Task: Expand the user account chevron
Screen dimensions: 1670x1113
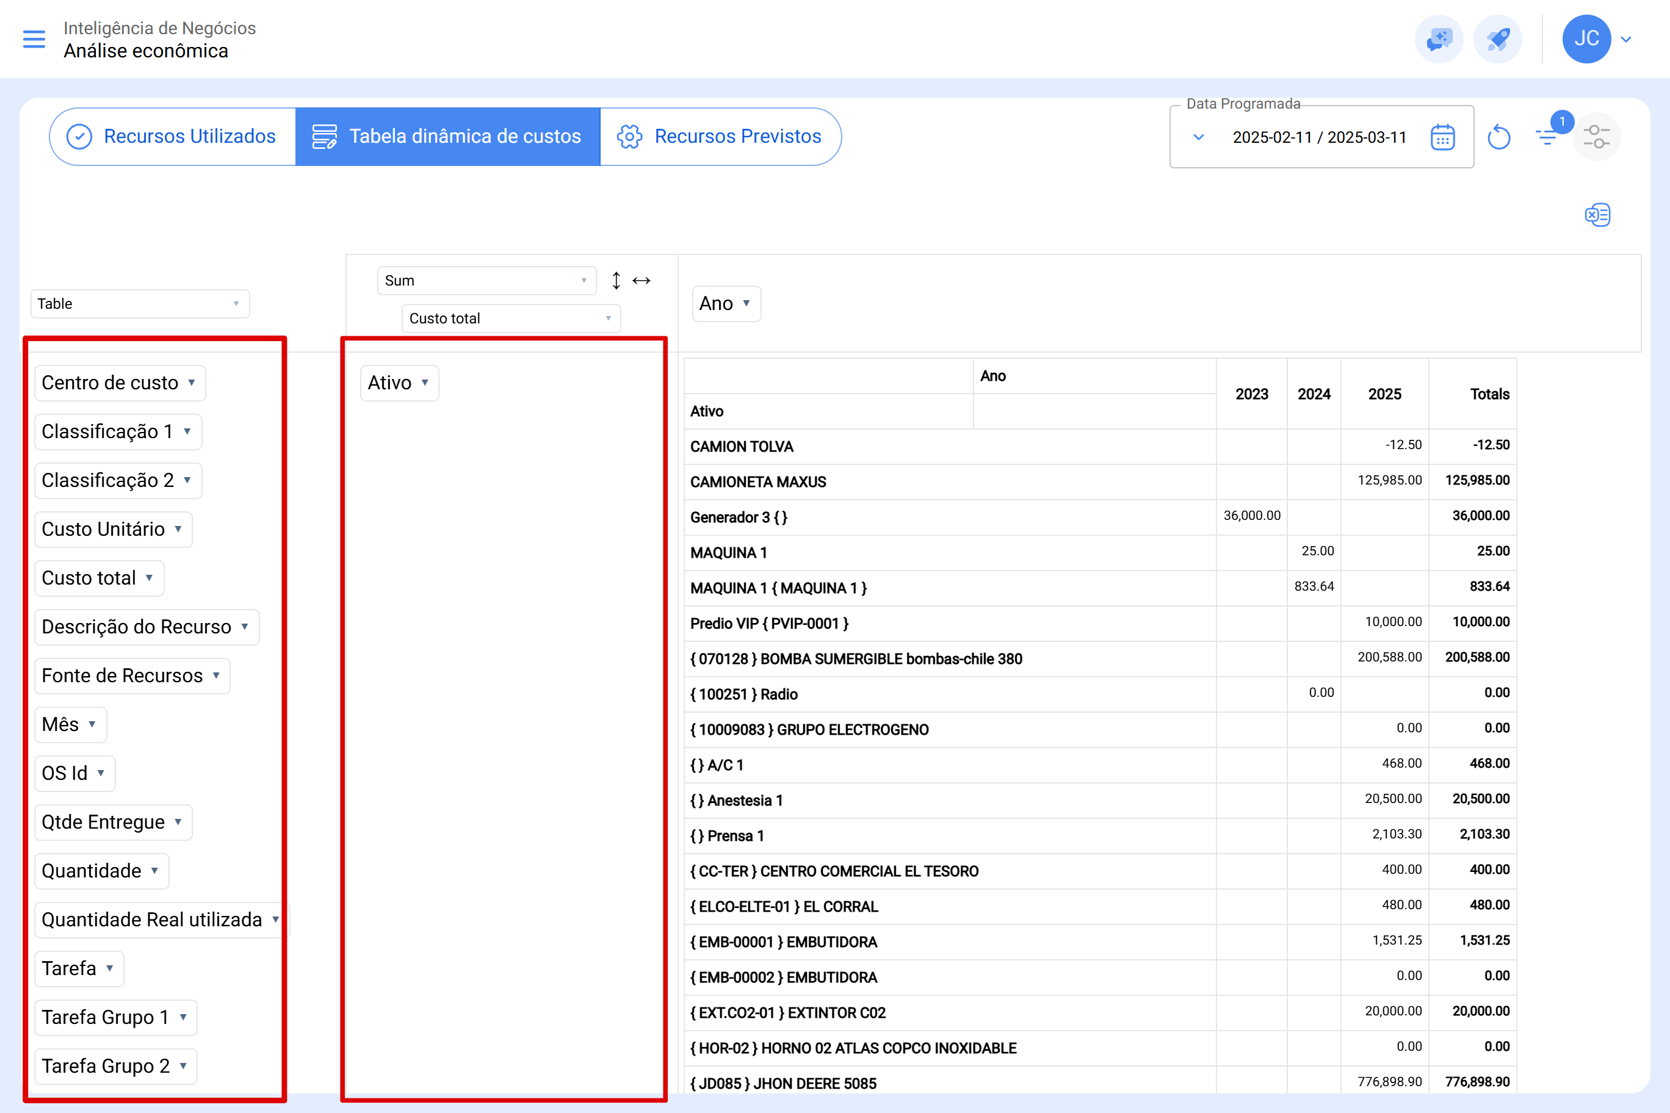Action: pos(1626,40)
